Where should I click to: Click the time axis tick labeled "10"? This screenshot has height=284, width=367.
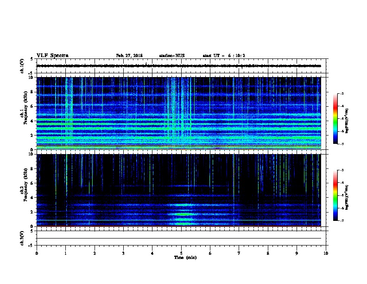click(326, 253)
